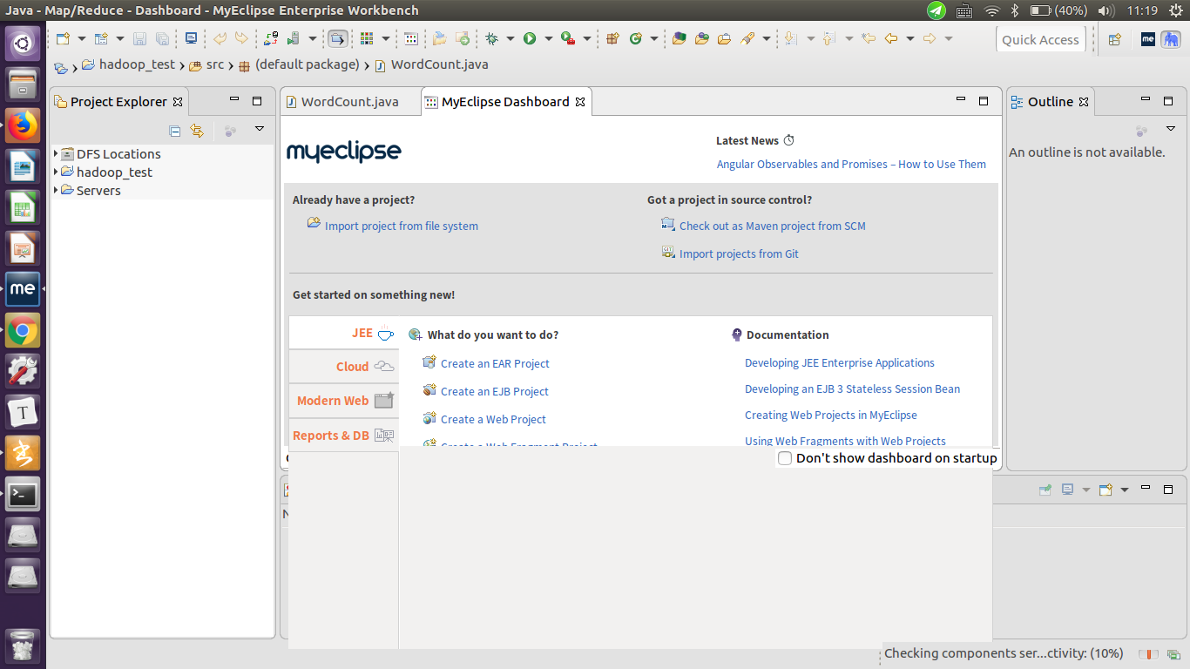Check Don't show dashboard on startup
The width and height of the screenshot is (1190, 669).
click(x=785, y=458)
